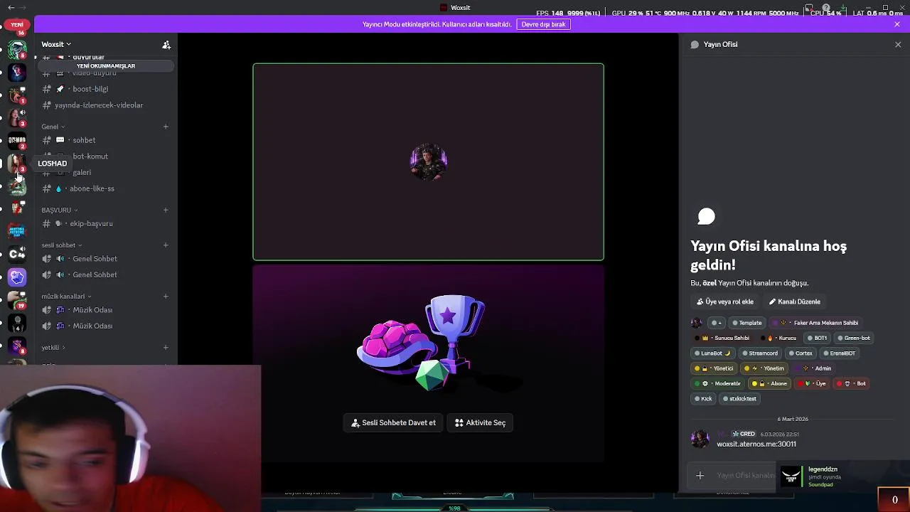This screenshot has height=512, width=910.
Task: Click Sesli Sohbete Davet et button
Action: click(393, 422)
